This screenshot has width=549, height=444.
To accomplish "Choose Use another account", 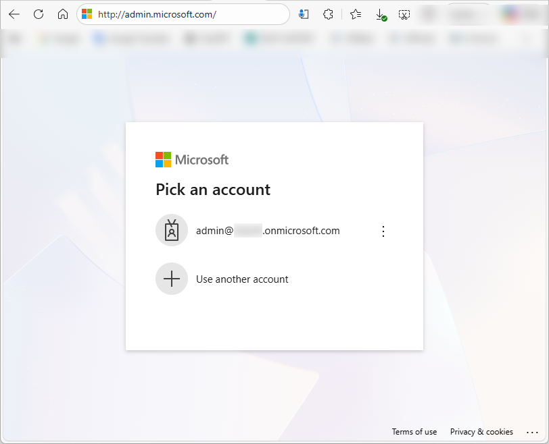I will click(274, 279).
